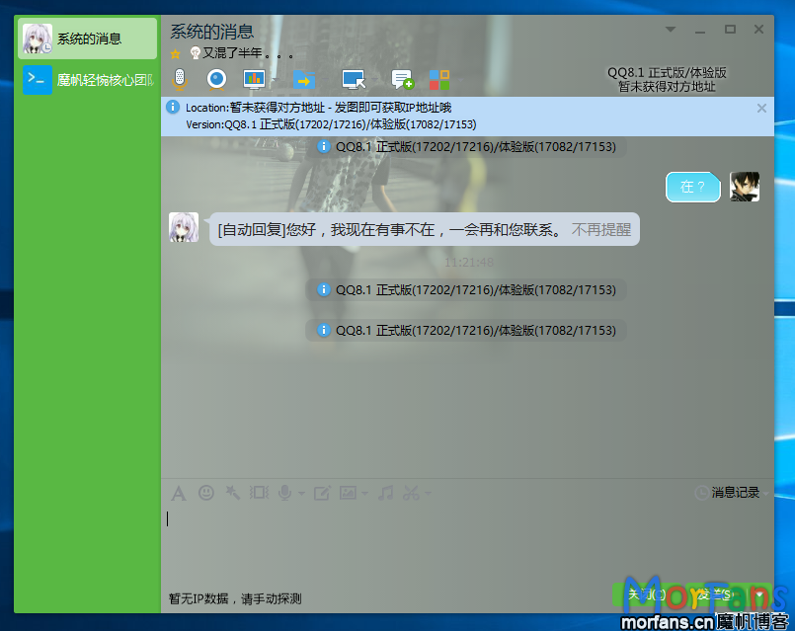Open the title bar triangle menu
This screenshot has width=795, height=631.
[x=671, y=30]
